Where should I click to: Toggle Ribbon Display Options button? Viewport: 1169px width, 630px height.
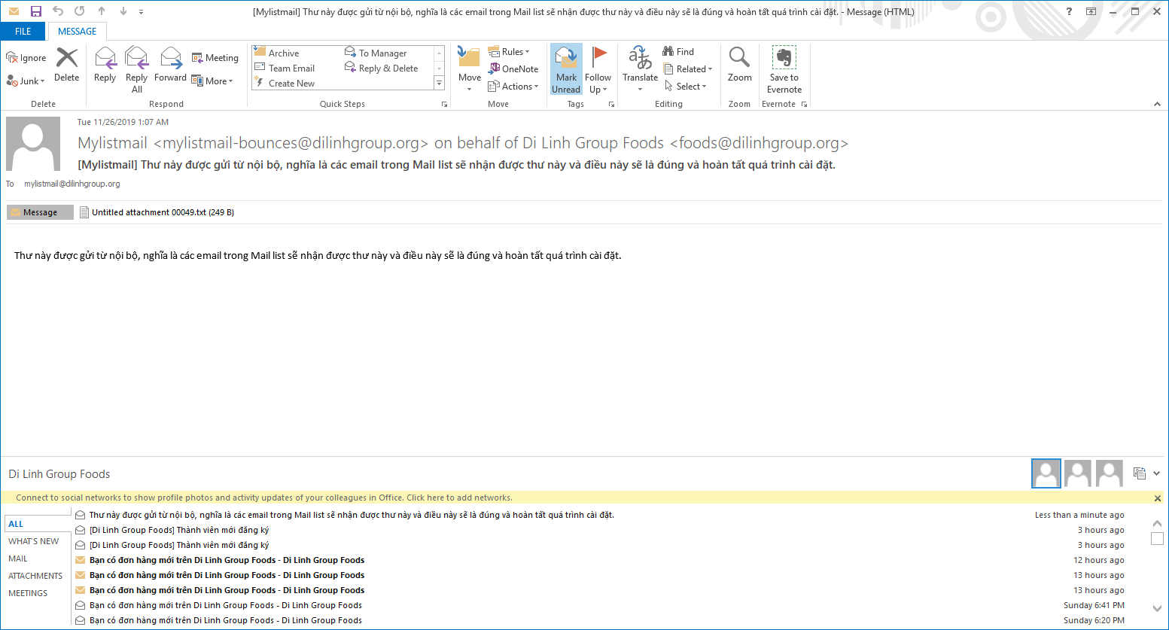tap(1091, 11)
